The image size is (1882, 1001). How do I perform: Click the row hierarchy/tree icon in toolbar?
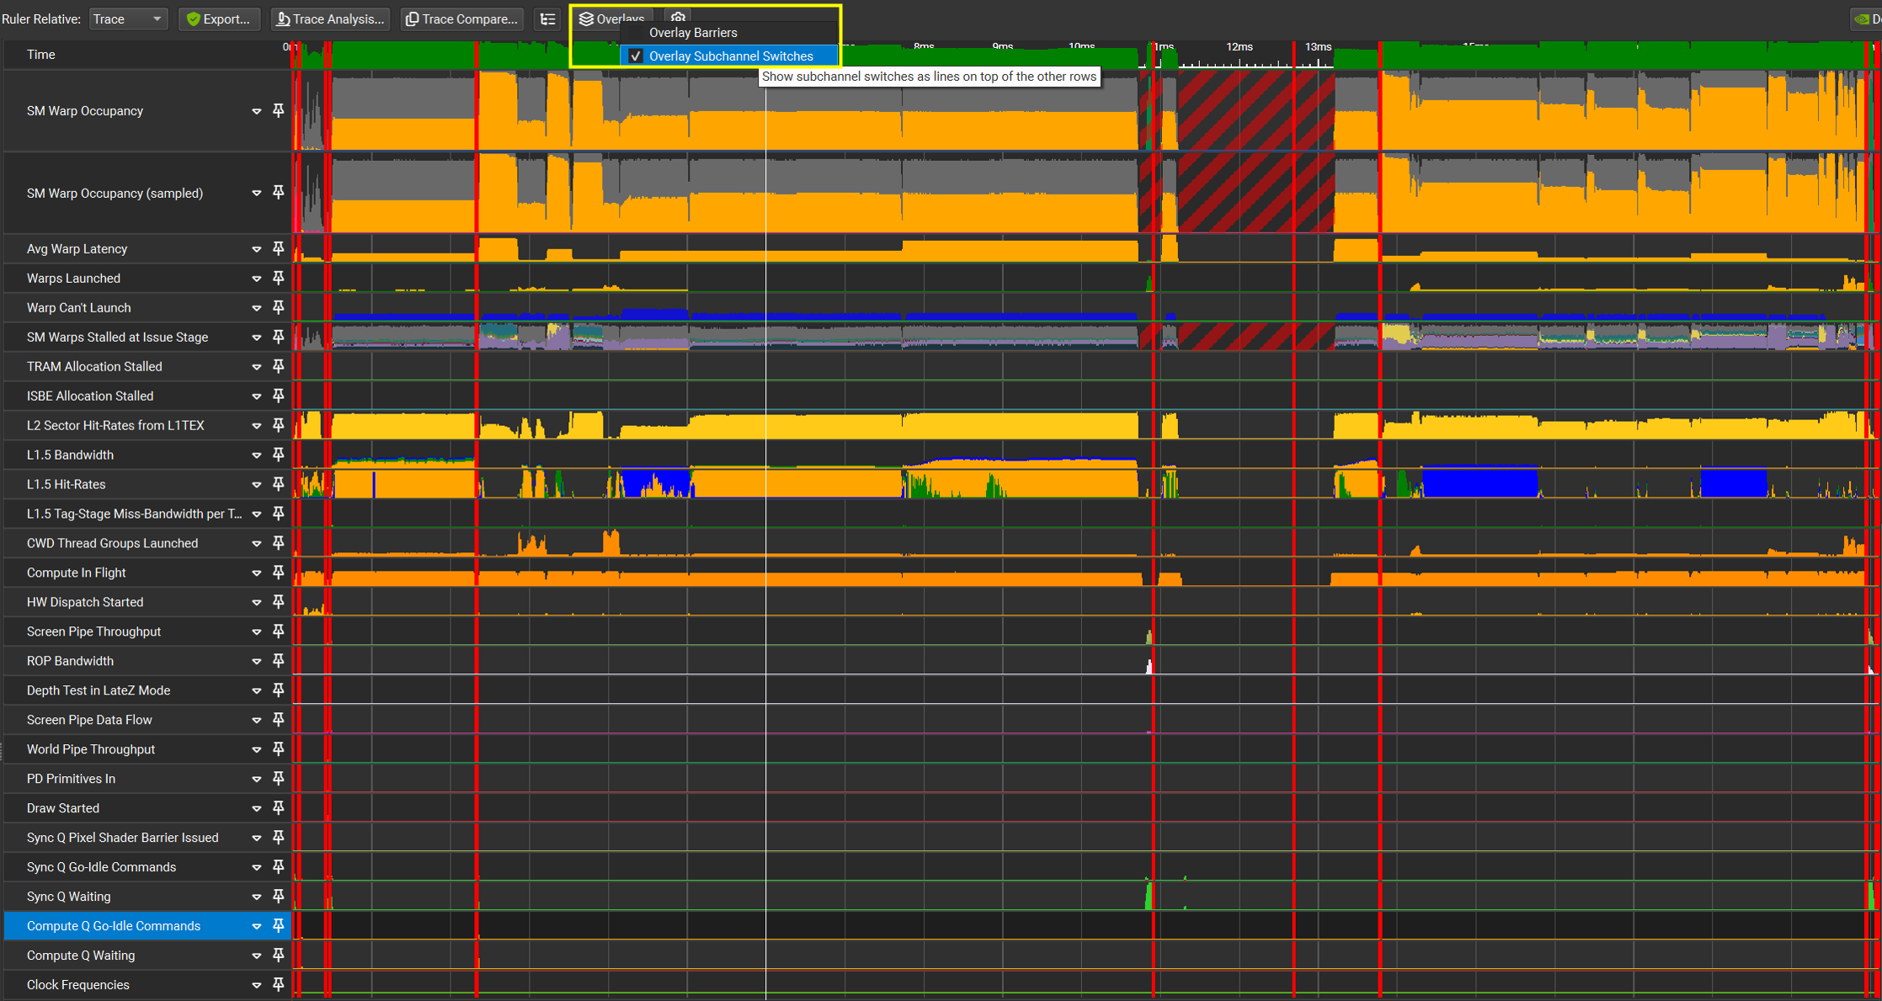(x=547, y=19)
